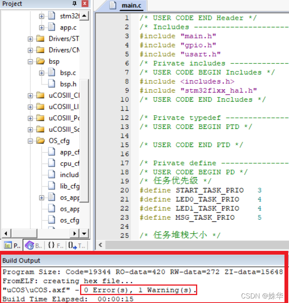Select the Drivers/CM folder icon

point(40,50)
